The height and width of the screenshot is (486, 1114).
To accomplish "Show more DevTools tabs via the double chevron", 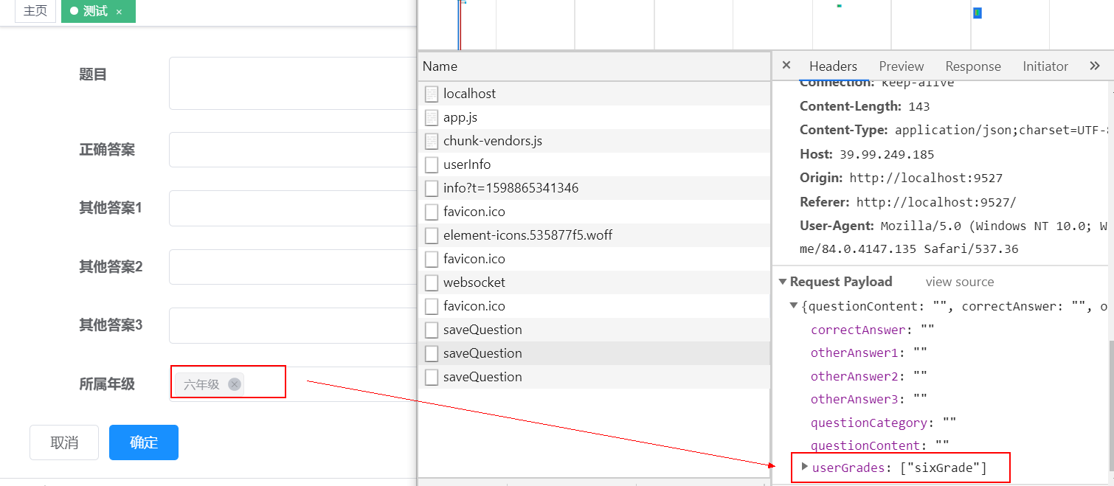I will tap(1095, 66).
